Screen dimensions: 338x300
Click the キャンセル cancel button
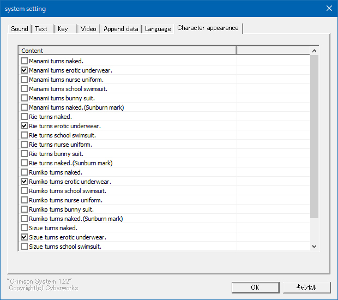click(x=306, y=287)
